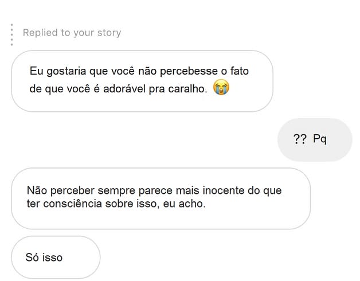The width and height of the screenshot is (360, 281).
Task: Click the "Pq" text in the sent message
Action: pos(320,140)
